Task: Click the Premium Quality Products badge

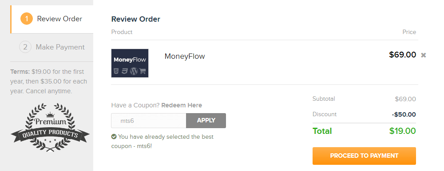Action: (x=50, y=127)
